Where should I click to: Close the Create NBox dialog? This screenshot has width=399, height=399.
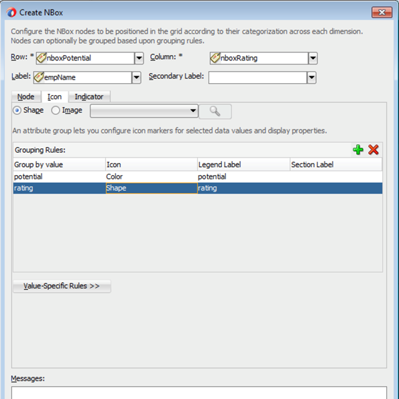click(382, 12)
